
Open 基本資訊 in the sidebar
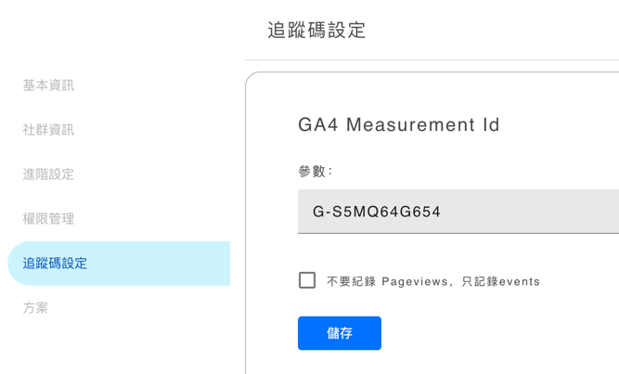[48, 85]
